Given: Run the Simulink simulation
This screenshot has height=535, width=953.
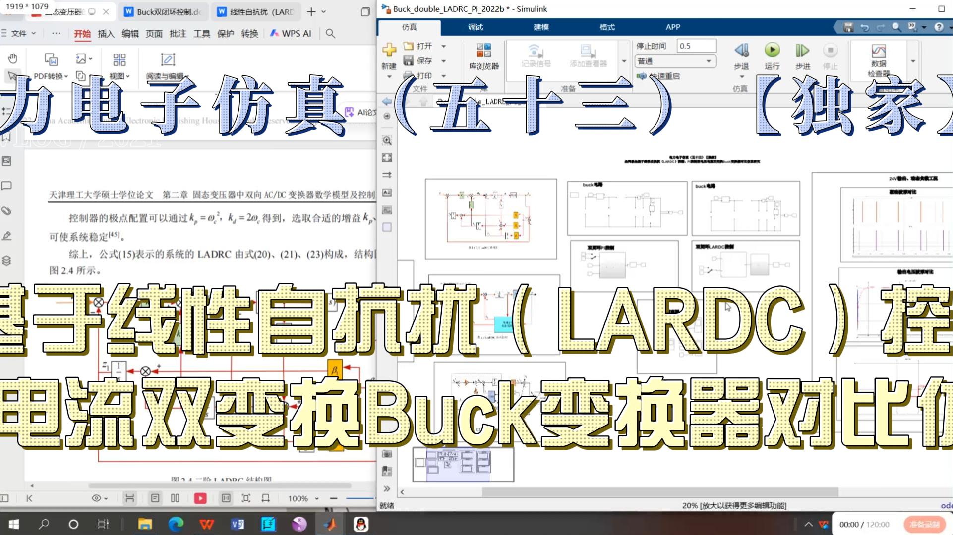Looking at the screenshot, I should coord(772,51).
